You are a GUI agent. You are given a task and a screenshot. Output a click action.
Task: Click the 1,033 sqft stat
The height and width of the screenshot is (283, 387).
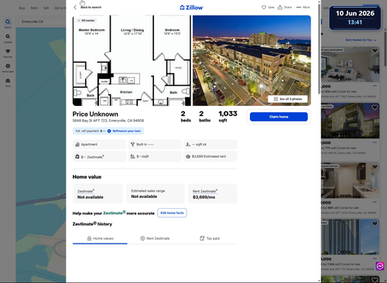tap(228, 116)
